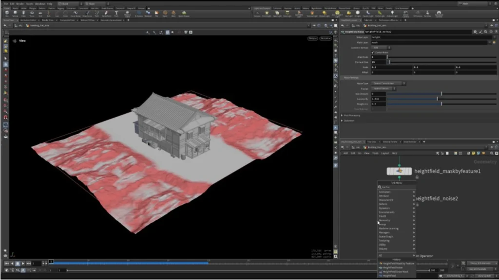Click the network editor search icon
The image size is (499, 280).
click(491, 153)
